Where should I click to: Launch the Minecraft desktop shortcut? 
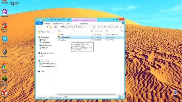tap(5, 79)
